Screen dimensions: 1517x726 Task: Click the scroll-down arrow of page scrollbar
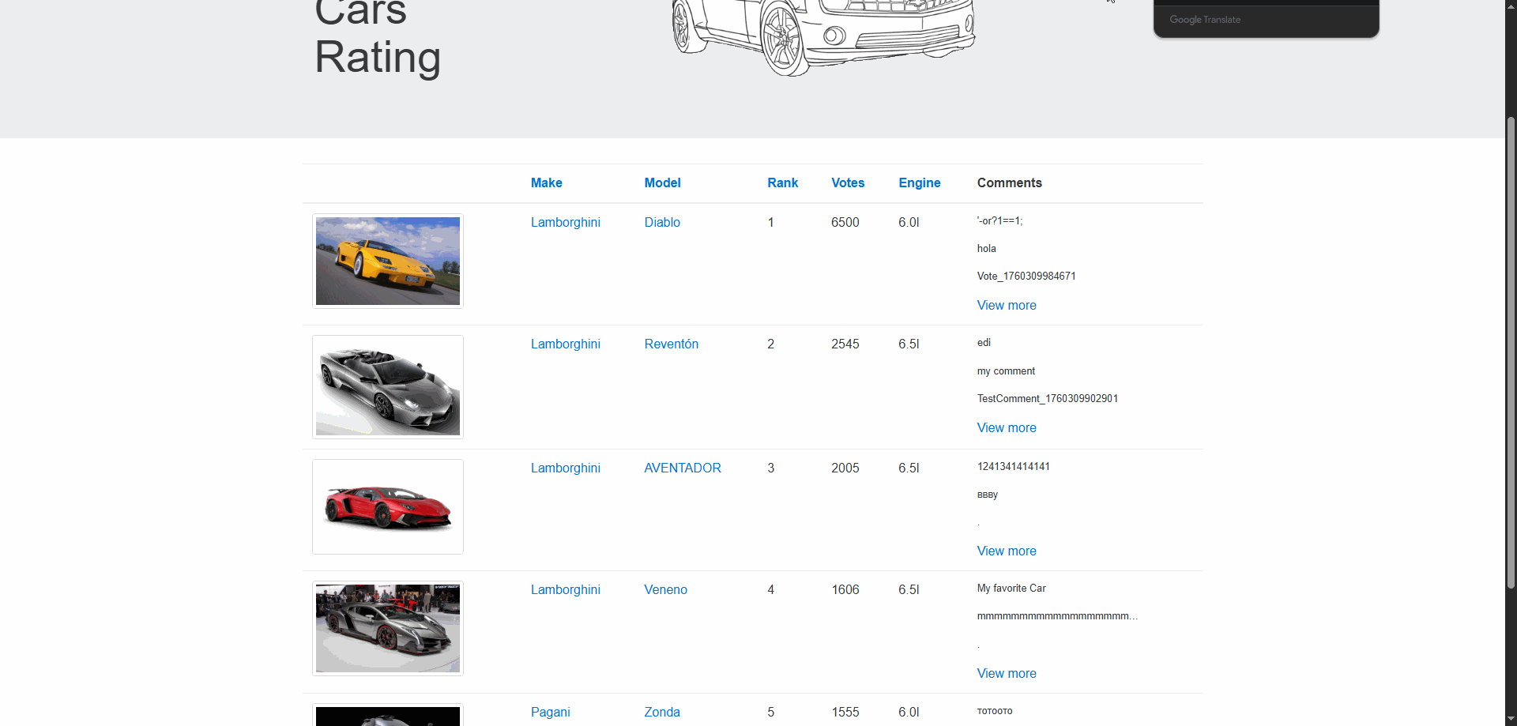(x=1511, y=719)
